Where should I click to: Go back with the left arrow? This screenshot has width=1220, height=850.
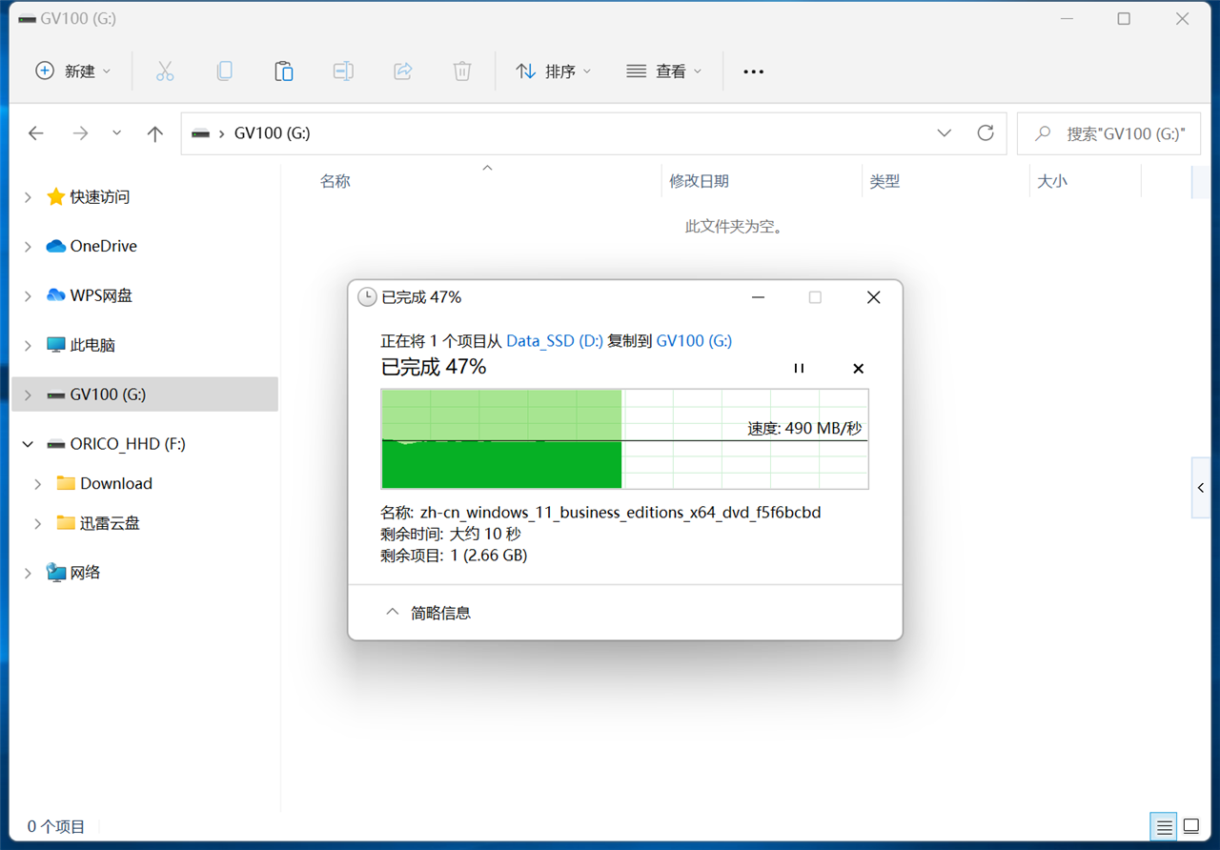tap(36, 133)
